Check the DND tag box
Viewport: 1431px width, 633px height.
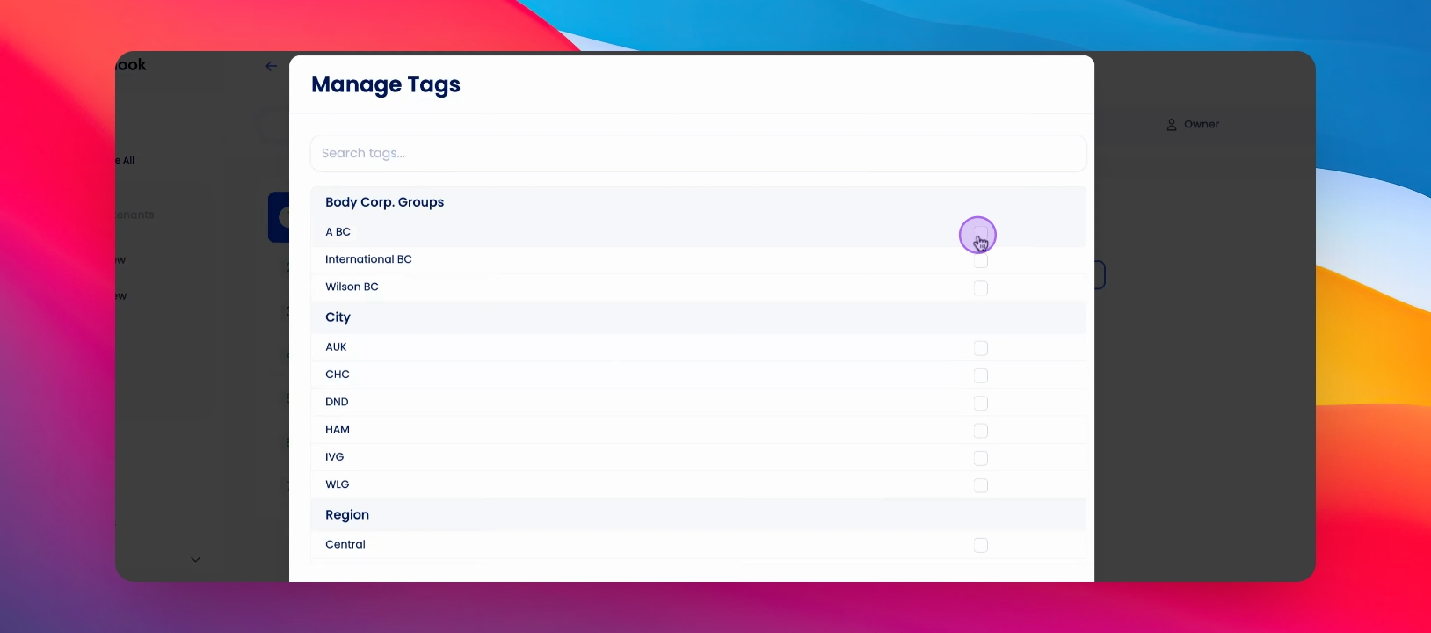(981, 403)
